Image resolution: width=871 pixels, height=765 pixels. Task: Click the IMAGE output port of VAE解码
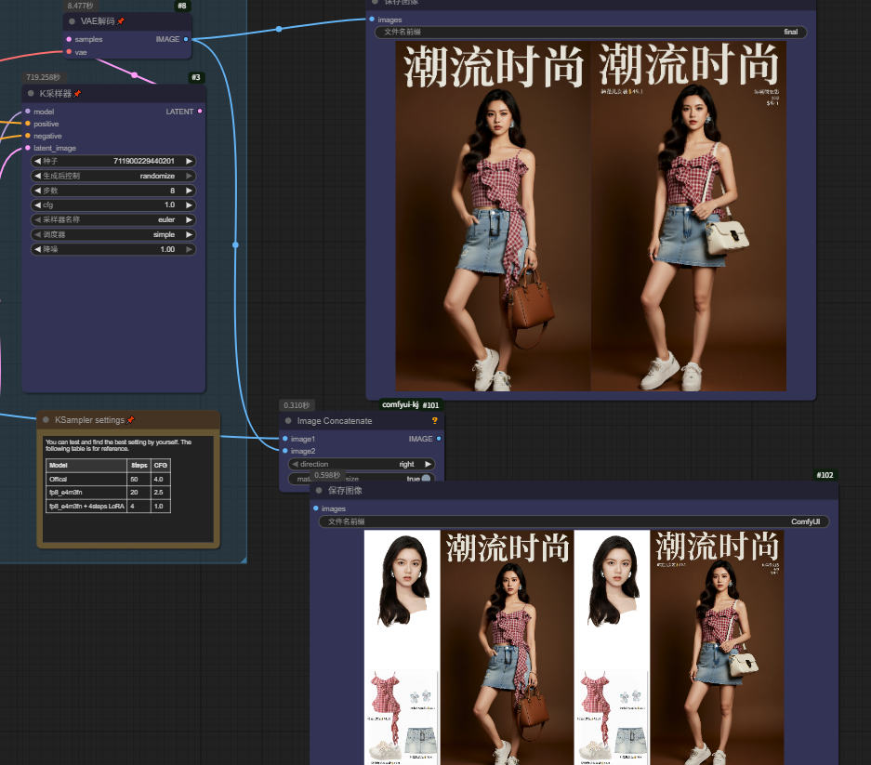pos(186,39)
